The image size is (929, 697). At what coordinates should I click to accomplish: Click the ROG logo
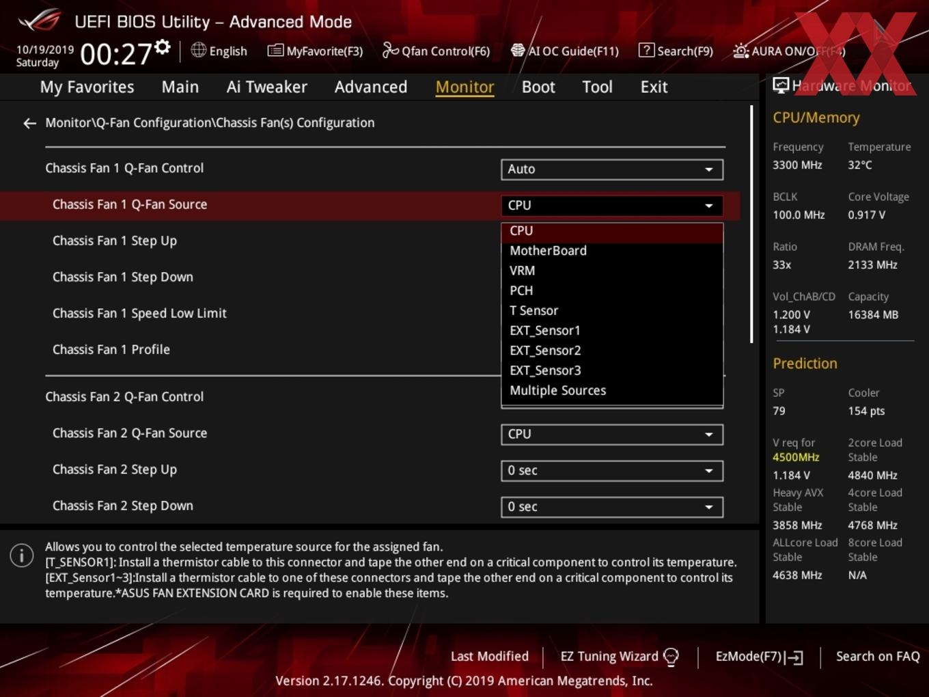pos(40,20)
